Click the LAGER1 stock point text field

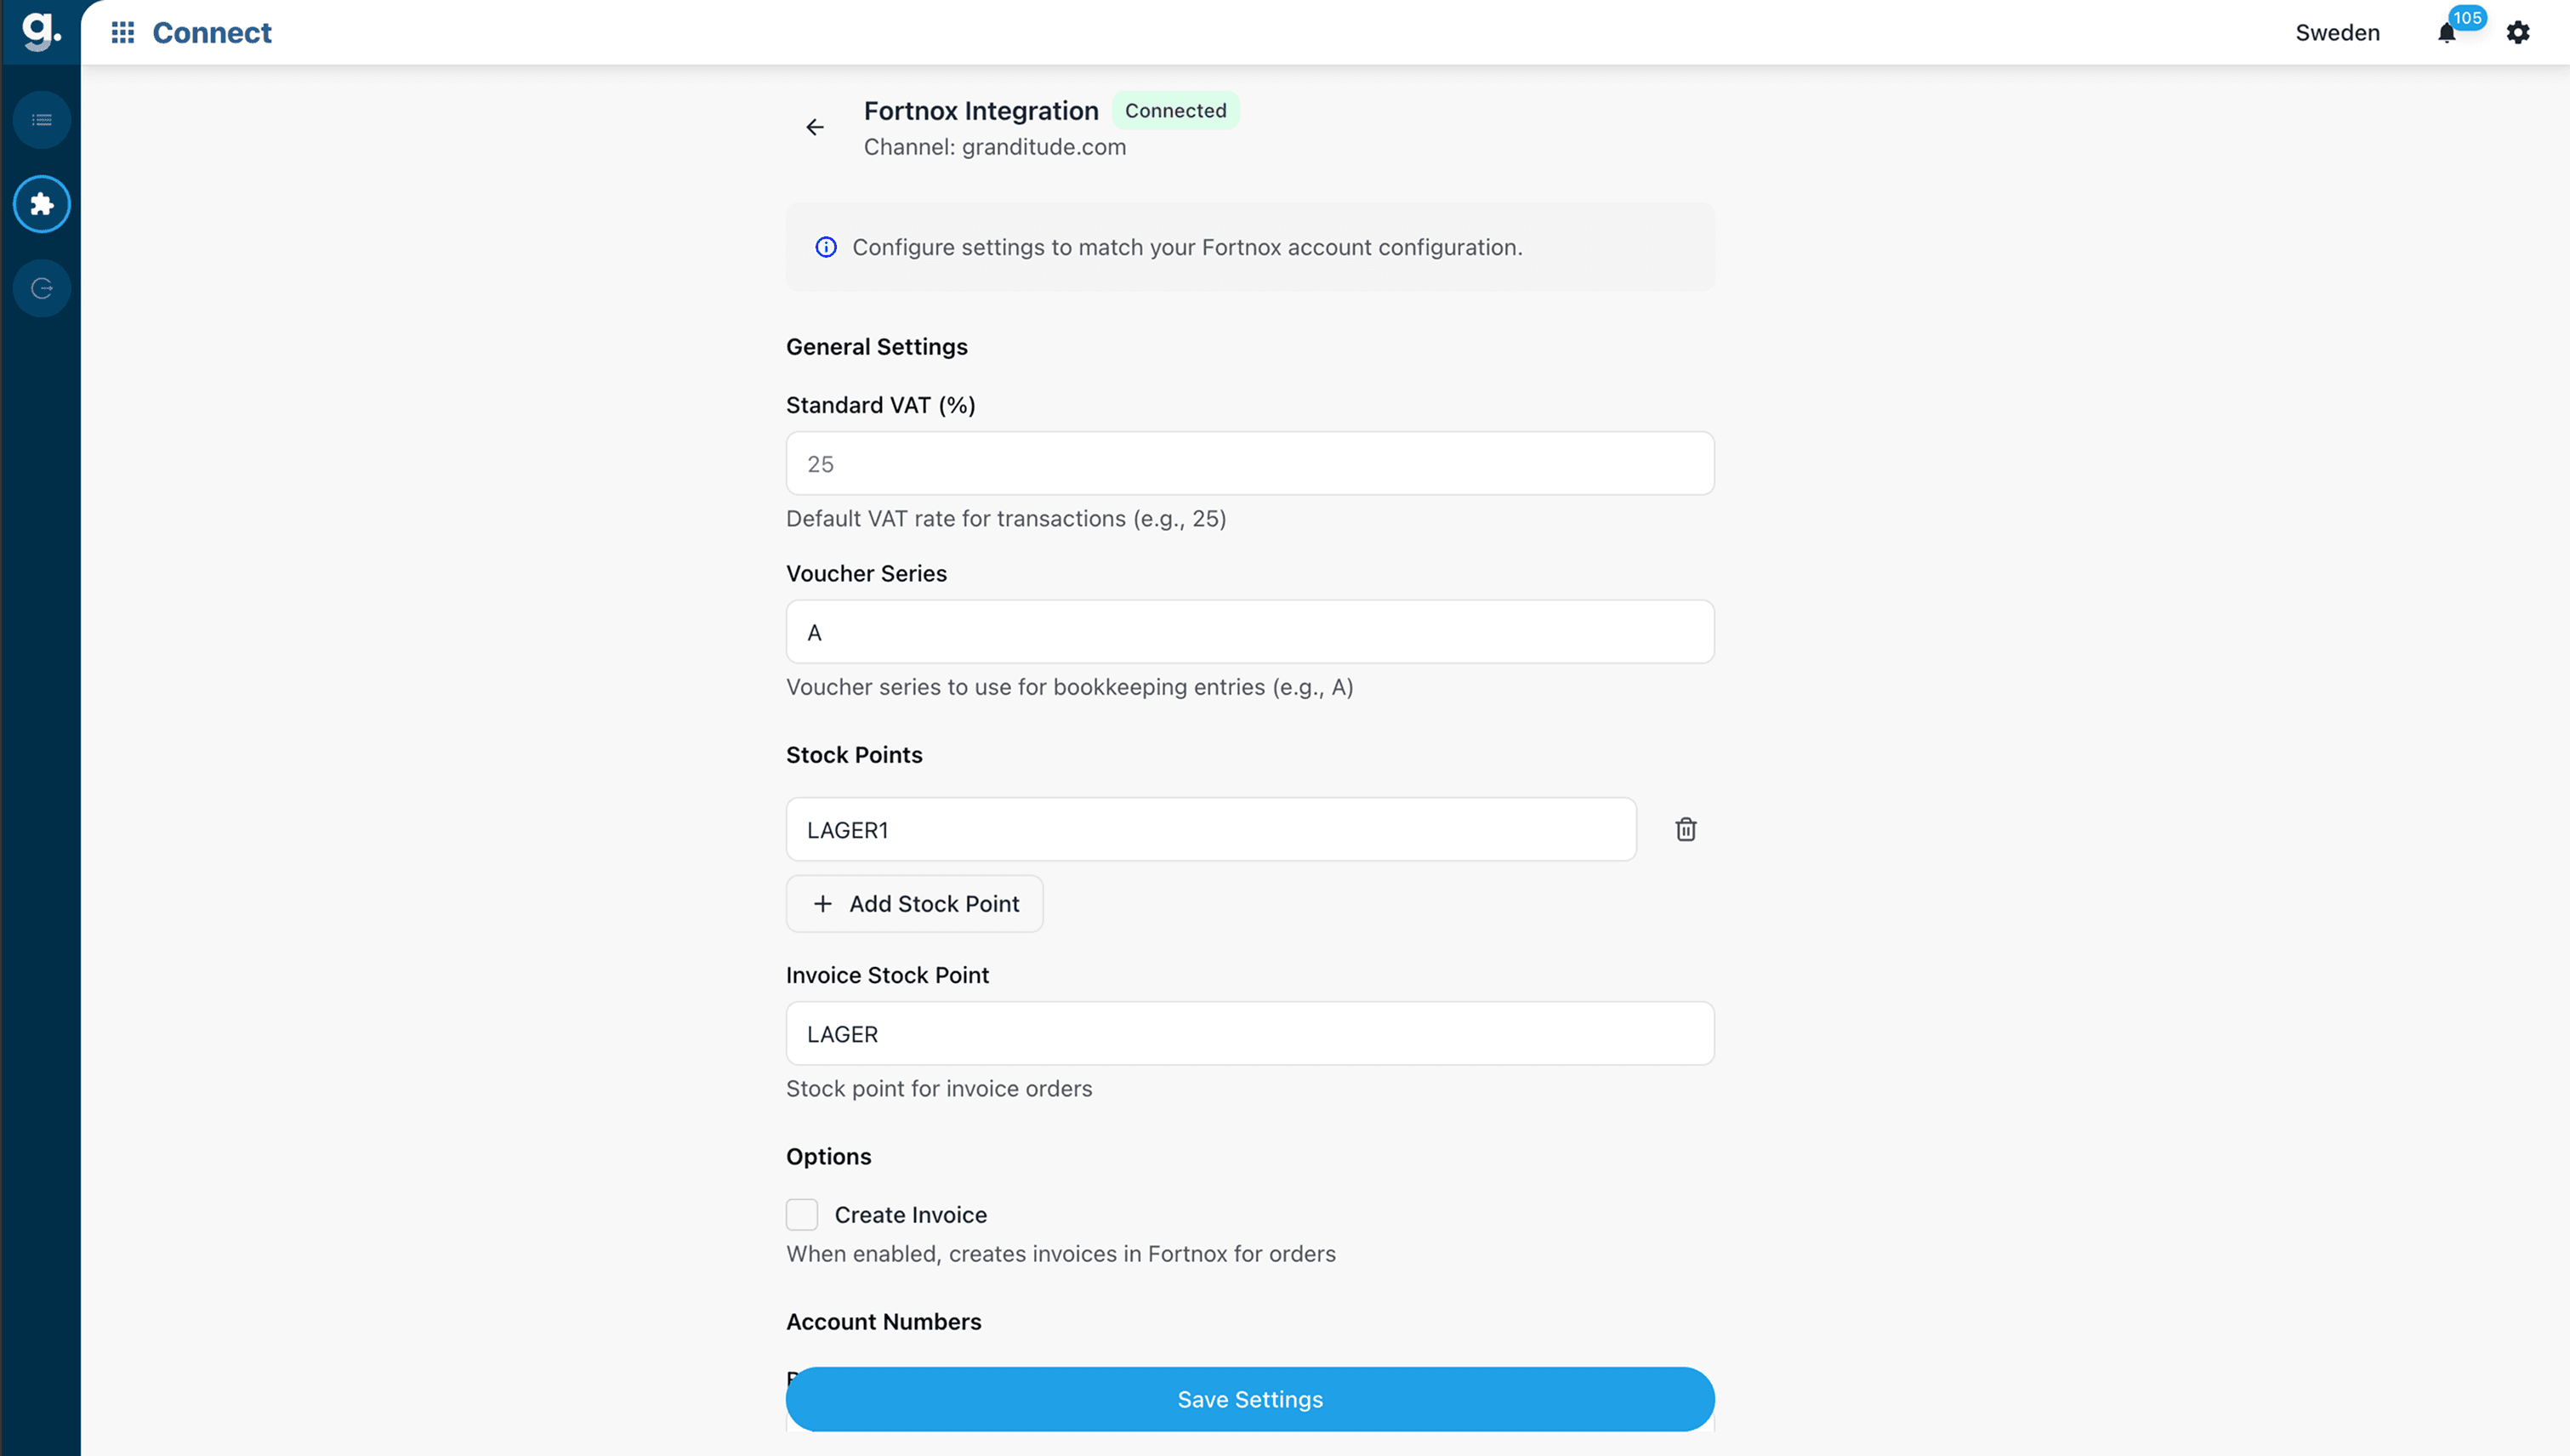[1210, 829]
